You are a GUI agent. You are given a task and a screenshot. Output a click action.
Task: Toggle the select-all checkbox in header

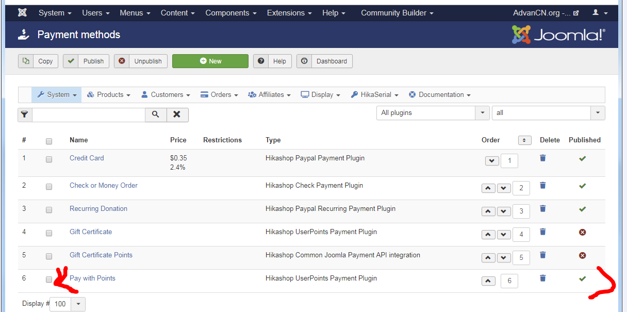(49, 141)
